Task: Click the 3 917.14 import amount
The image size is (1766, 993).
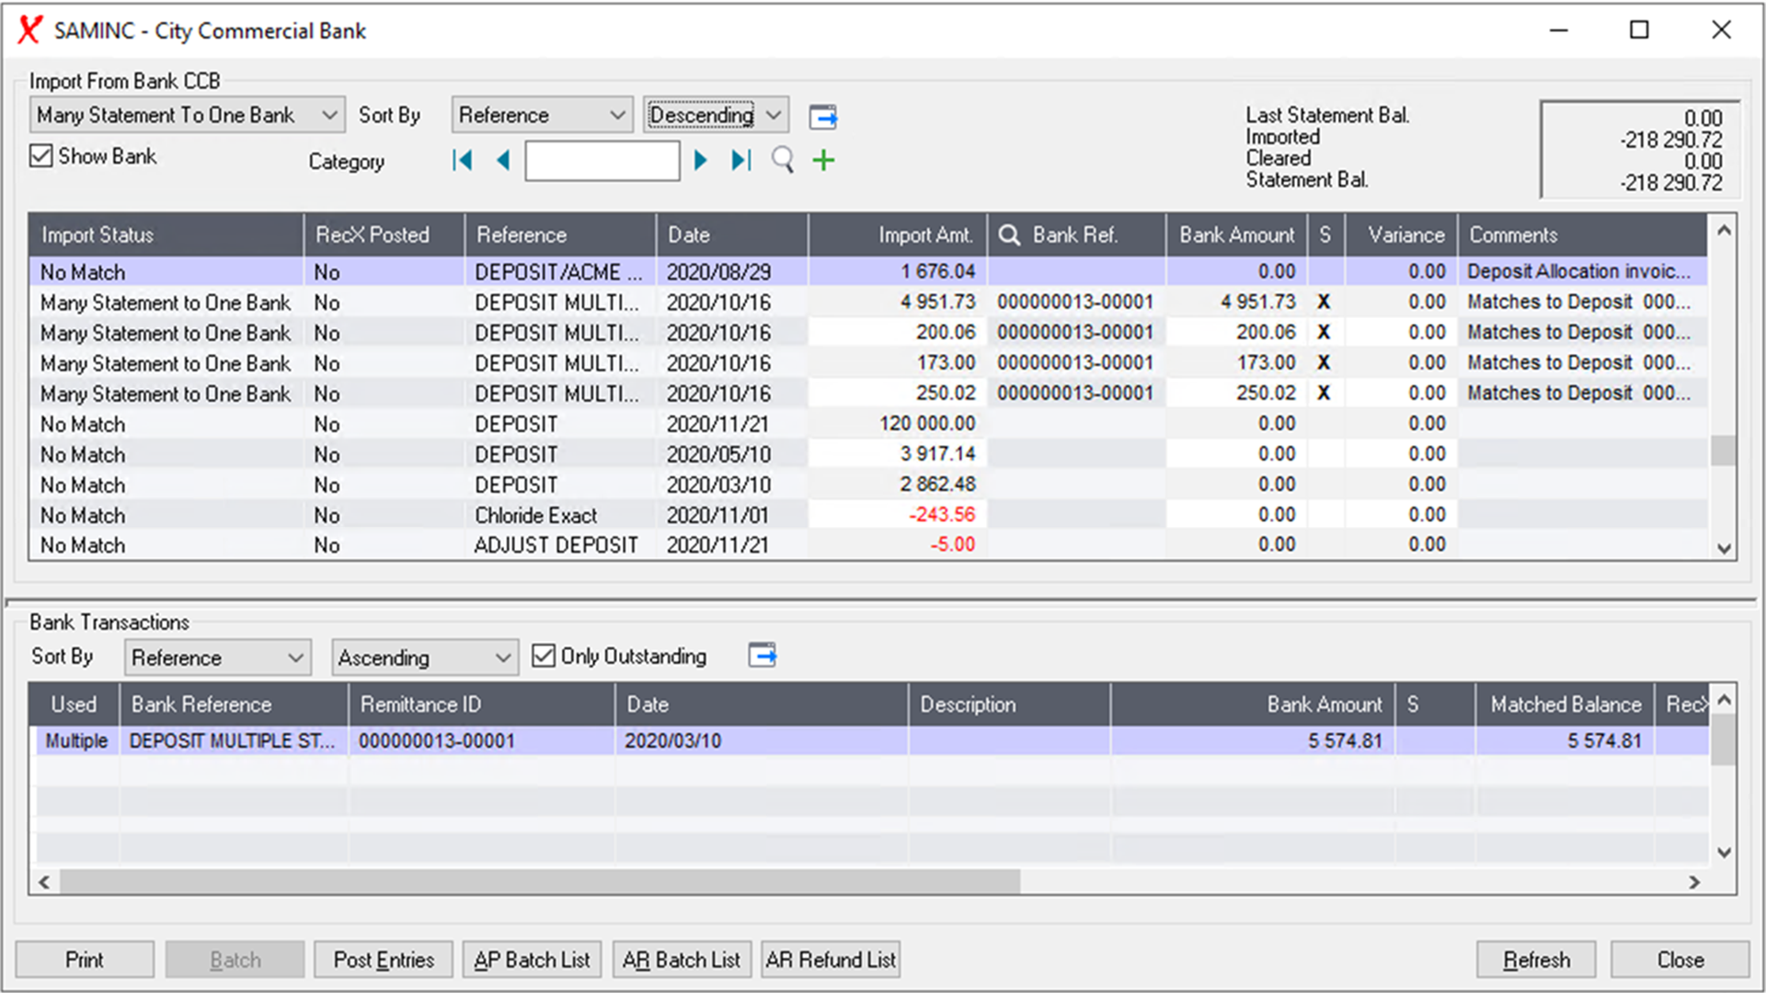Action: click(899, 454)
